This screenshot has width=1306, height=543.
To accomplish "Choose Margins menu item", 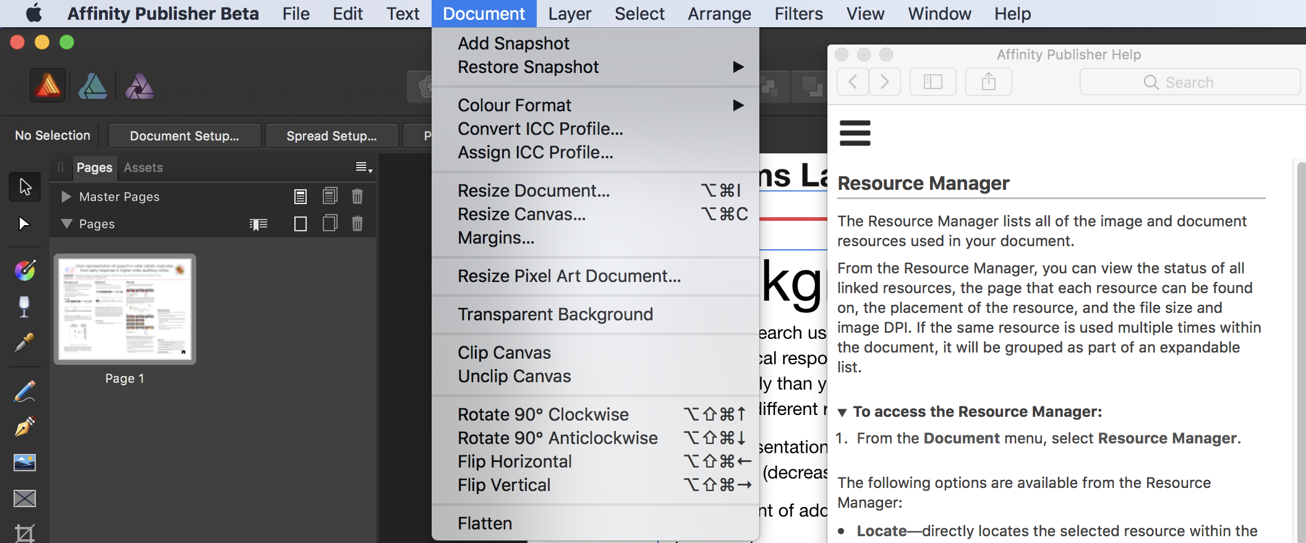I will point(595,237).
